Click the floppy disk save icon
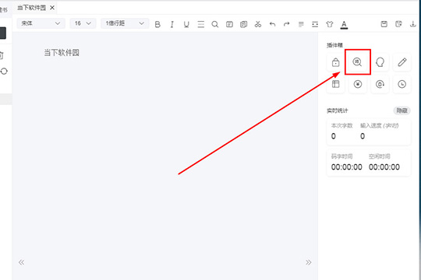The height and width of the screenshot is (280, 421). (384, 24)
